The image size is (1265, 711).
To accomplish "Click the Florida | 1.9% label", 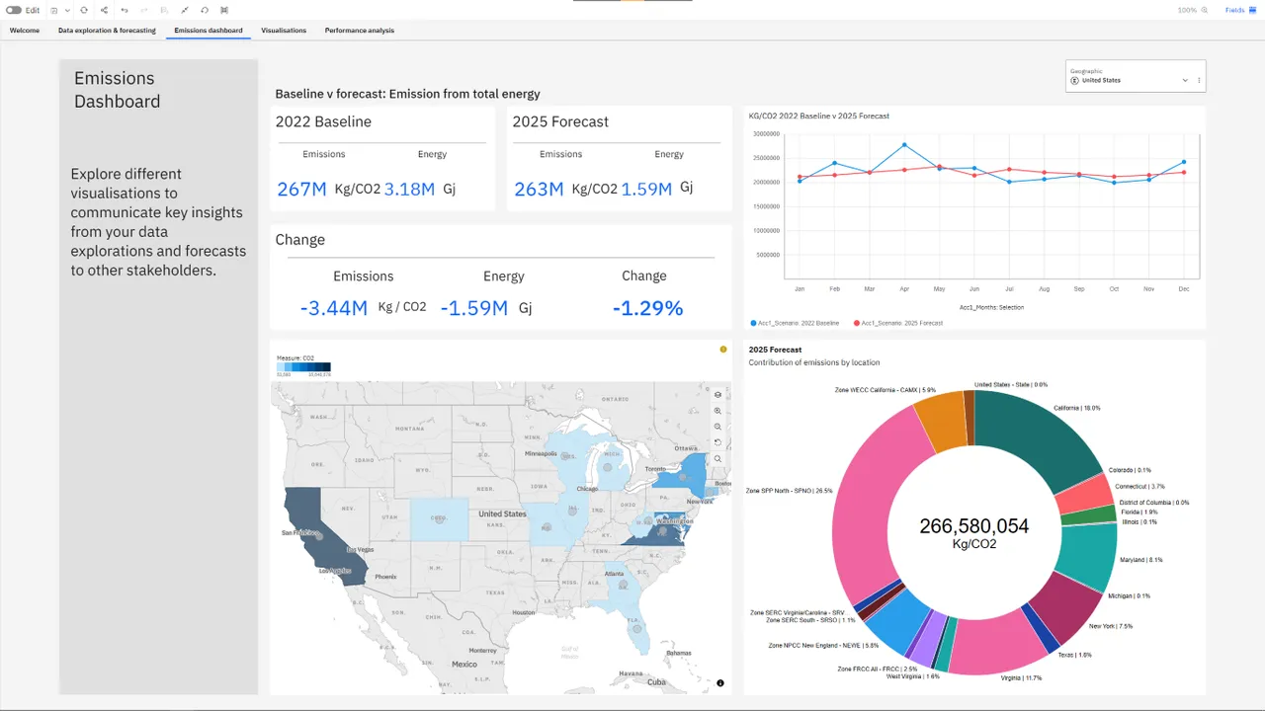I will coord(1139,513).
